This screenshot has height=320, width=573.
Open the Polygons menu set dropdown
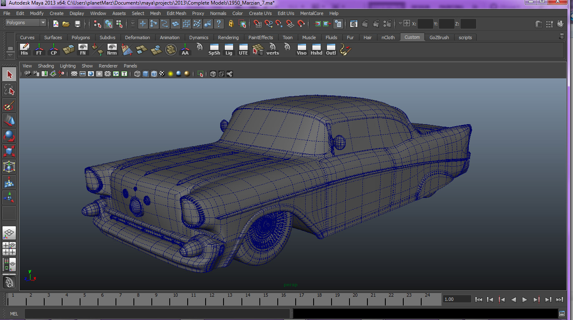pos(25,22)
